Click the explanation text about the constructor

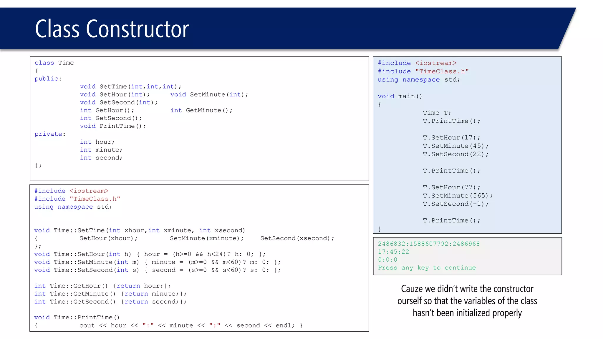pos(467,301)
